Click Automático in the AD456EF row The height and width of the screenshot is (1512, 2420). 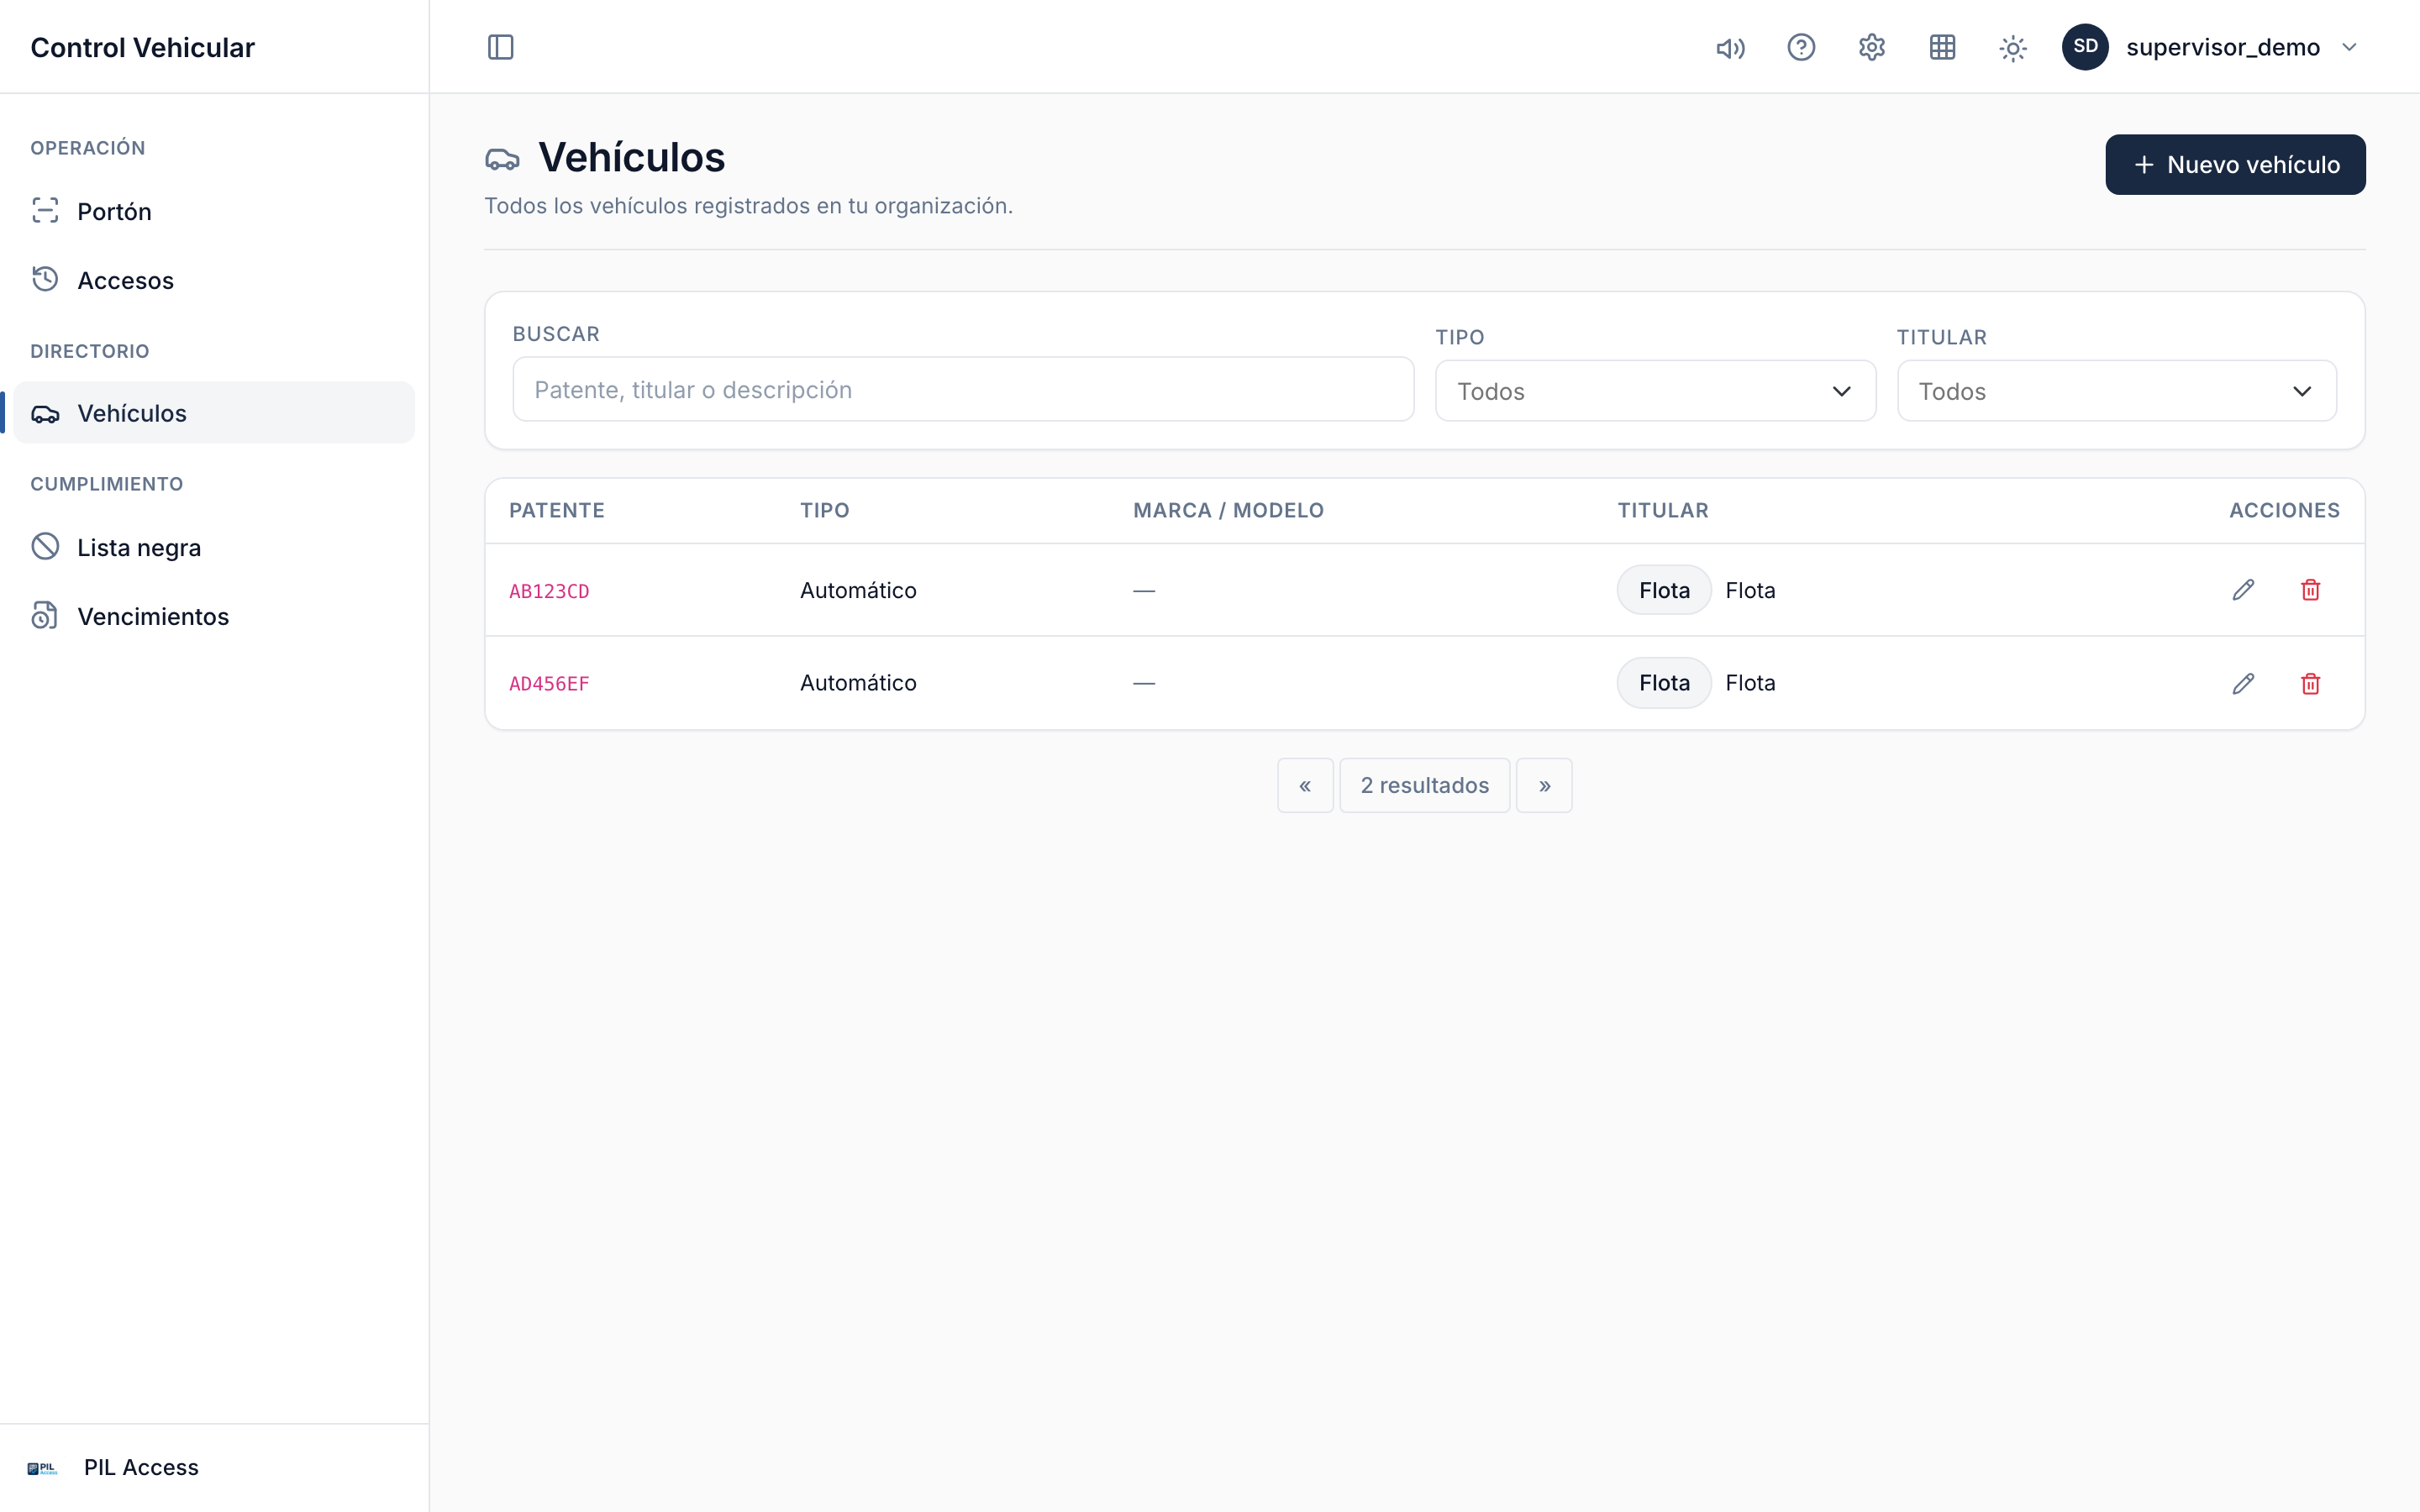(858, 683)
